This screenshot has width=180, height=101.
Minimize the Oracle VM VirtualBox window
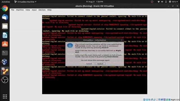168,6
